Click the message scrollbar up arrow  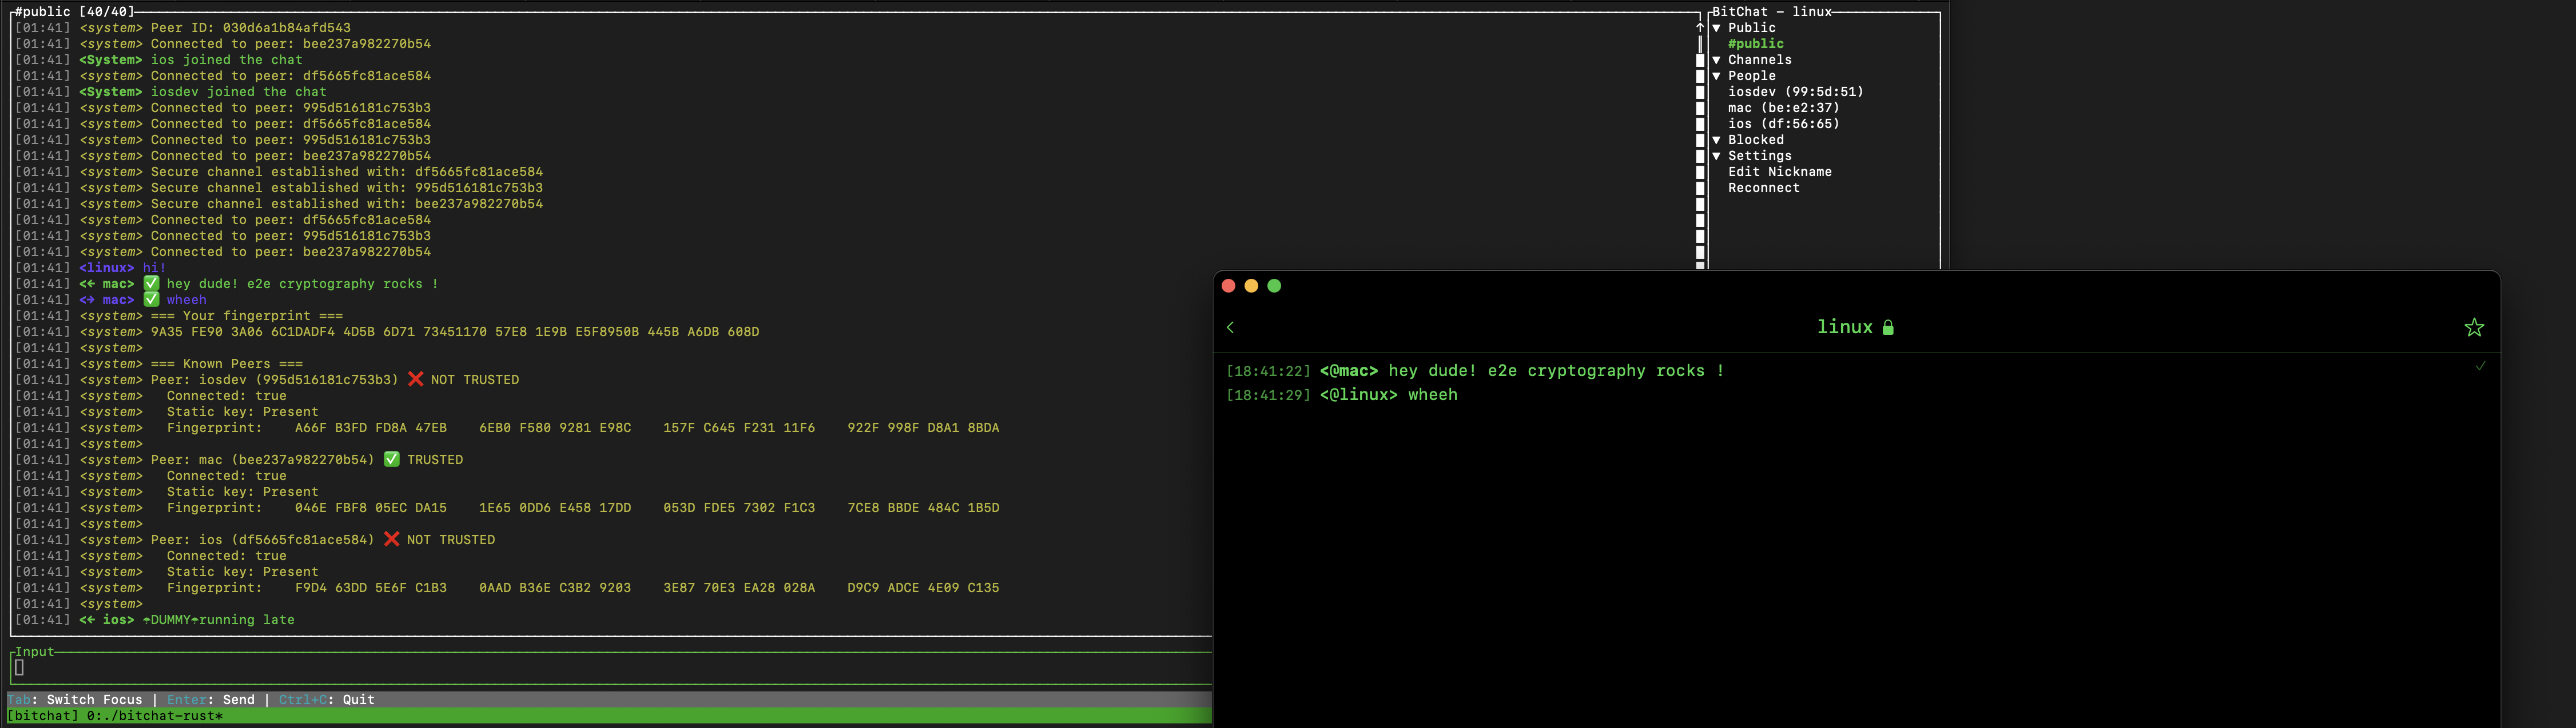point(1700,28)
